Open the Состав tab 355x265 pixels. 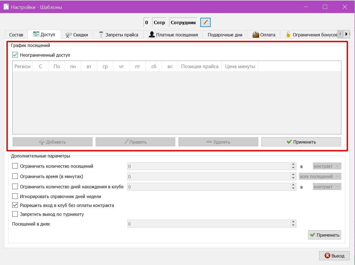coord(16,35)
